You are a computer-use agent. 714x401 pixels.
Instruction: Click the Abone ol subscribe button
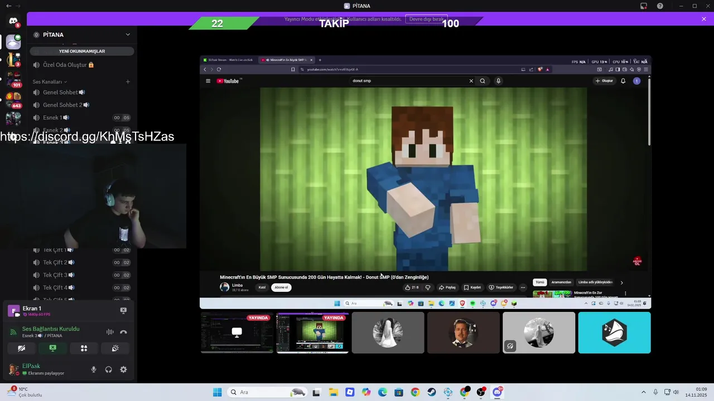pos(281,287)
